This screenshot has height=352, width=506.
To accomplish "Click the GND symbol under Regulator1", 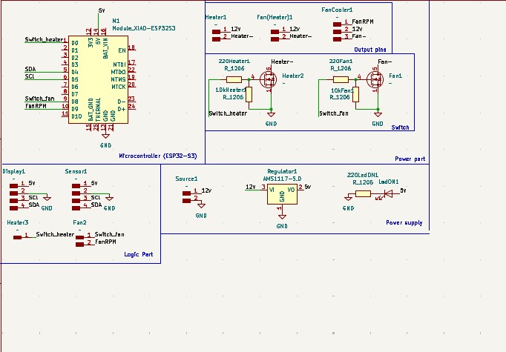I will [282, 217].
